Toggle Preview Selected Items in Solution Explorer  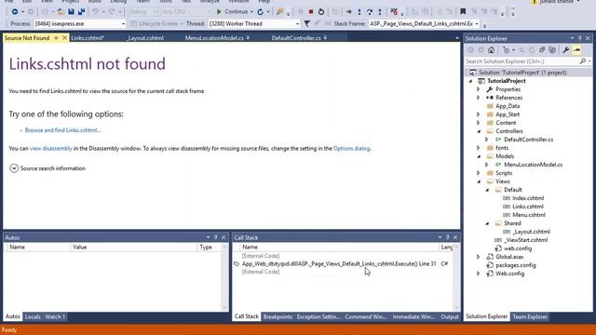576,49
